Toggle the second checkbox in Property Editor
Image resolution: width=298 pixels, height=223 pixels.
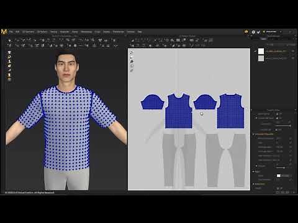[x=278, y=118]
